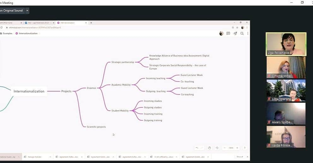313x163 pixels.
Task: Activate the hand pan tool
Action: [209, 148]
